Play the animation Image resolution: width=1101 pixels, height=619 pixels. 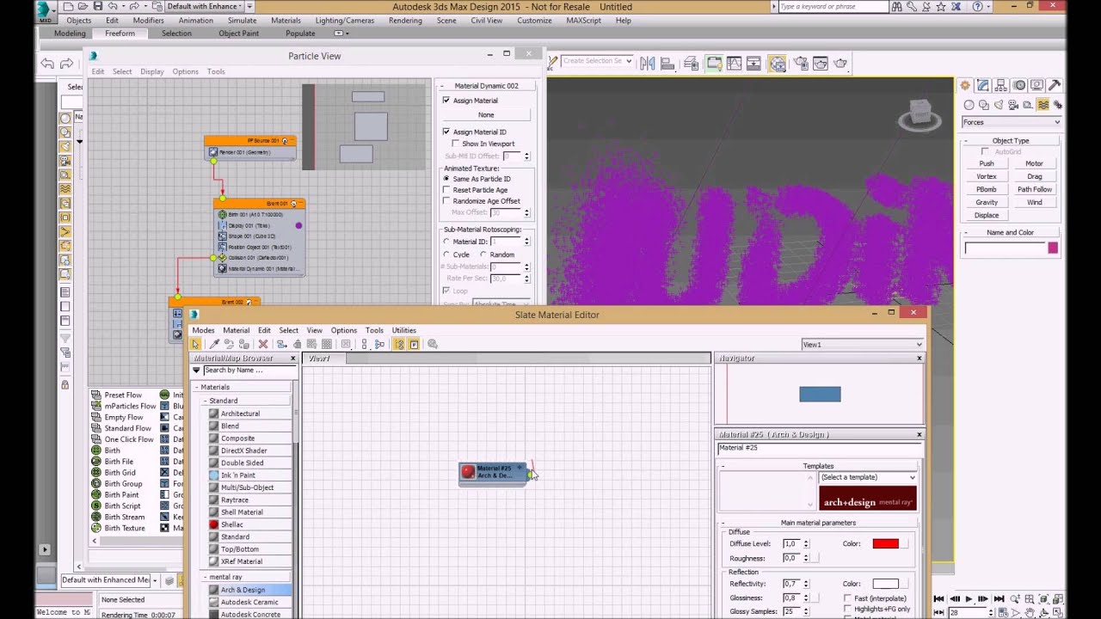pyautogui.click(x=969, y=598)
